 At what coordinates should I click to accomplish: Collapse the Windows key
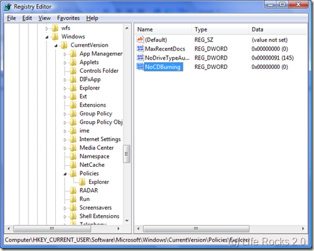click(47, 37)
